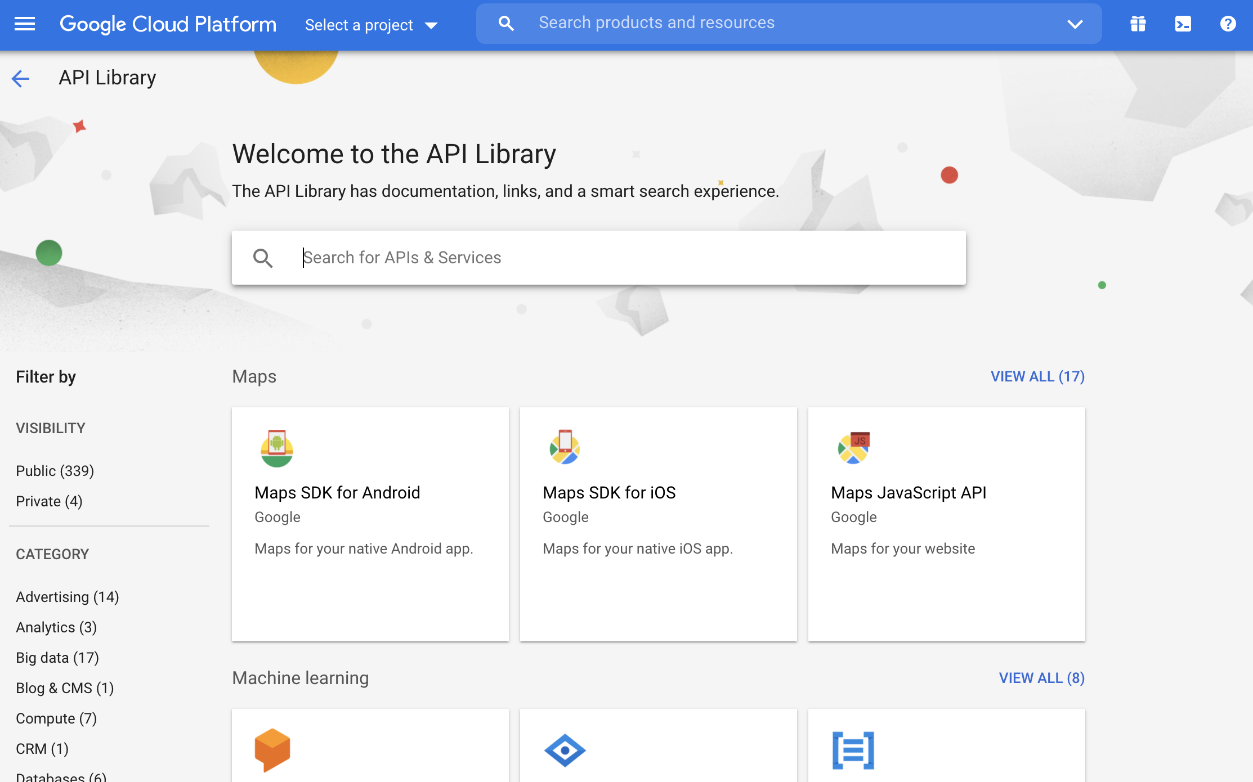Activate Cloud Shell terminal icon
1253x782 pixels.
[1183, 24]
